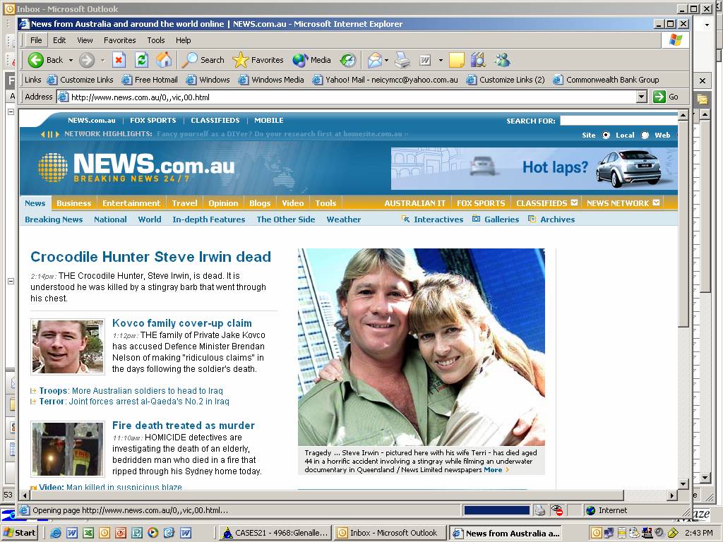Screen dimensions: 723x542
Task: Click the Go button beside address bar
Action: pyautogui.click(x=666, y=97)
